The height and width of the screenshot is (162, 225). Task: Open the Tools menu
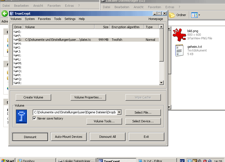[x=58, y=19]
